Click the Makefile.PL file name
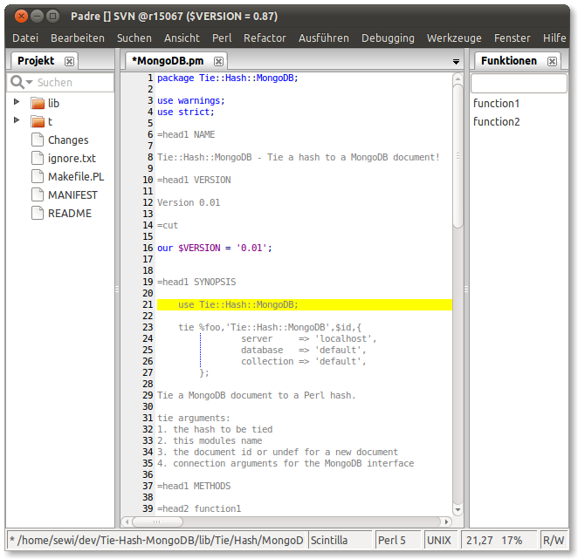The width and height of the screenshot is (578, 559). click(76, 177)
